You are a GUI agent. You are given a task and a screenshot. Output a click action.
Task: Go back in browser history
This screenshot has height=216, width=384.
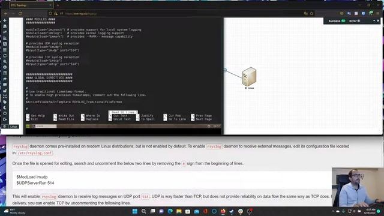click(x=5, y=13)
